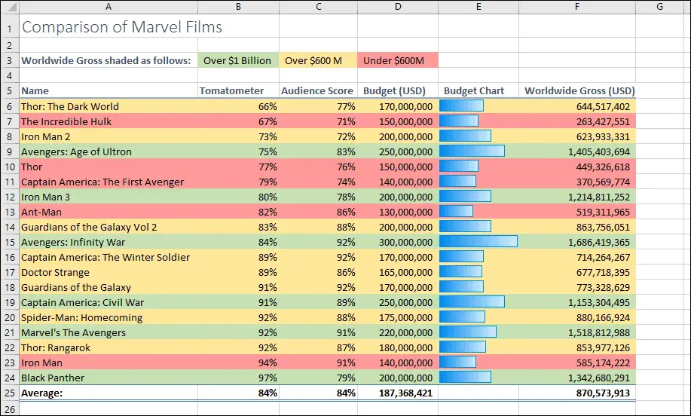The image size is (691, 416).
Task: Select row 15 header
Action: [8, 242]
